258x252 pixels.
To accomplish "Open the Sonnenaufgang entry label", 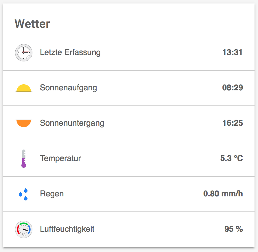I will (69, 88).
